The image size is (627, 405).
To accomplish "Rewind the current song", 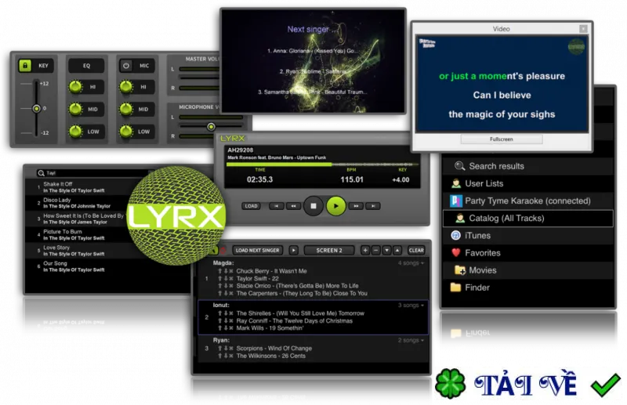I will pyautogui.click(x=293, y=206).
